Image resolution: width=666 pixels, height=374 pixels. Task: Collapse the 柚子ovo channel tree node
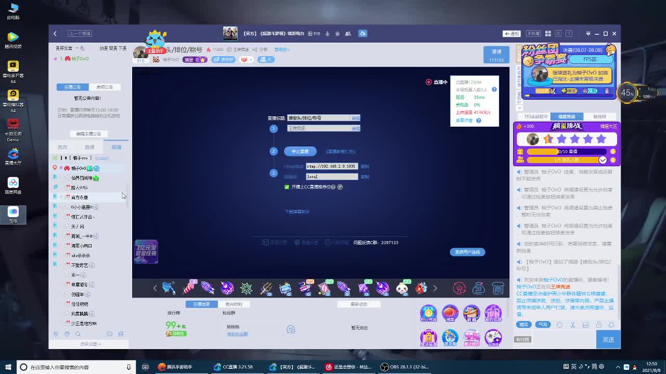55,158
